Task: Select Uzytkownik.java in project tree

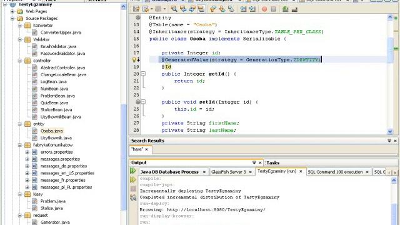Action: point(56,137)
